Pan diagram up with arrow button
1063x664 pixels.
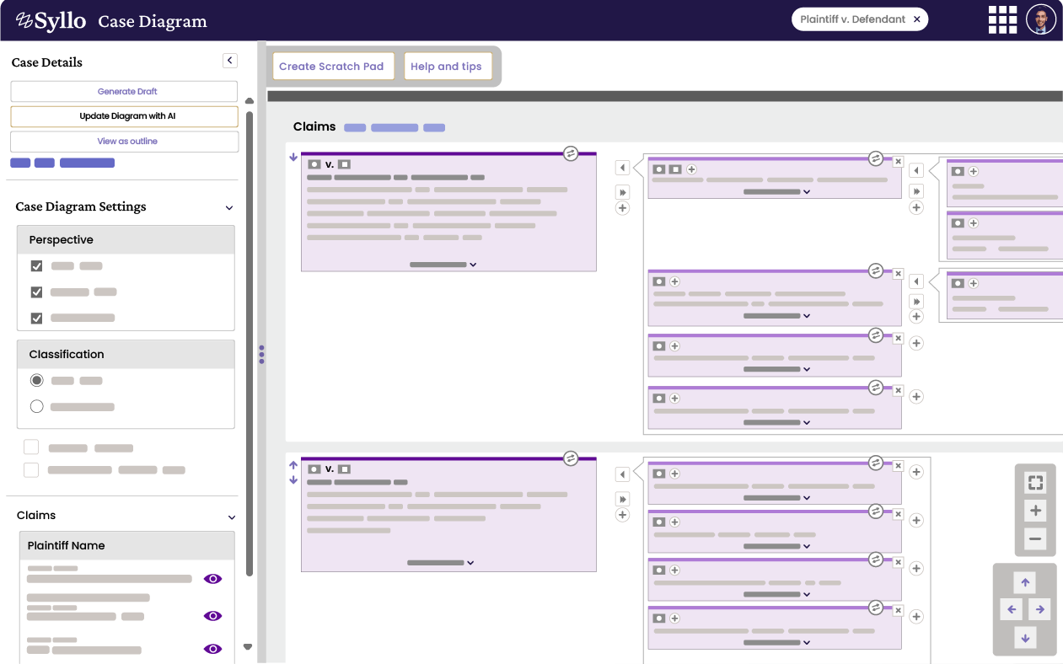point(1025,582)
